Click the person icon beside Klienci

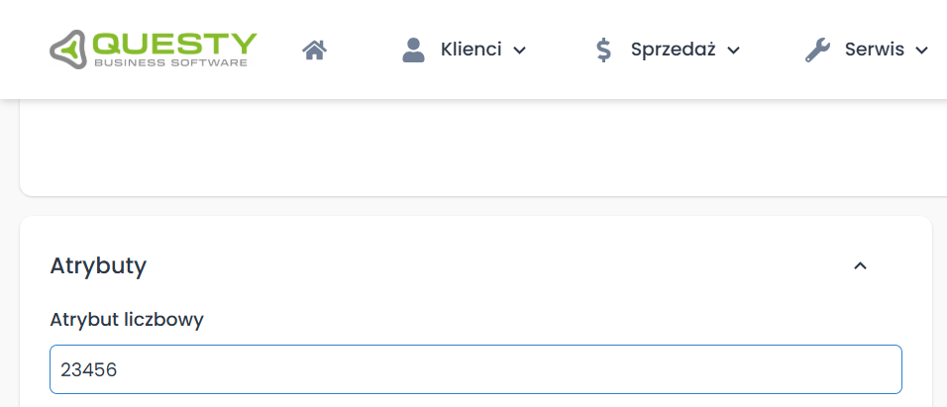413,50
